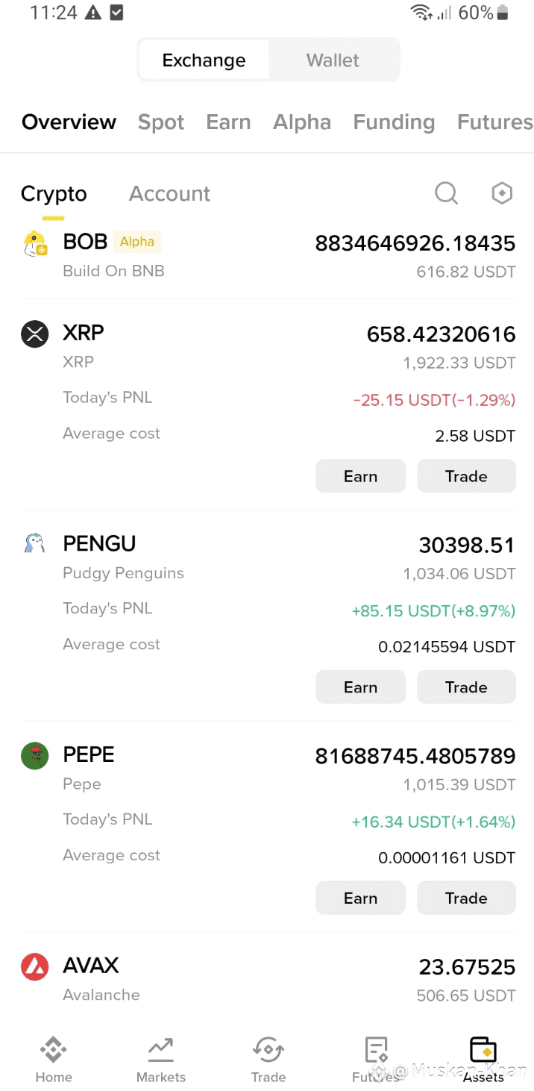Switch to the Spot tab
Viewport: 534px width, 1091px height.
pos(160,122)
